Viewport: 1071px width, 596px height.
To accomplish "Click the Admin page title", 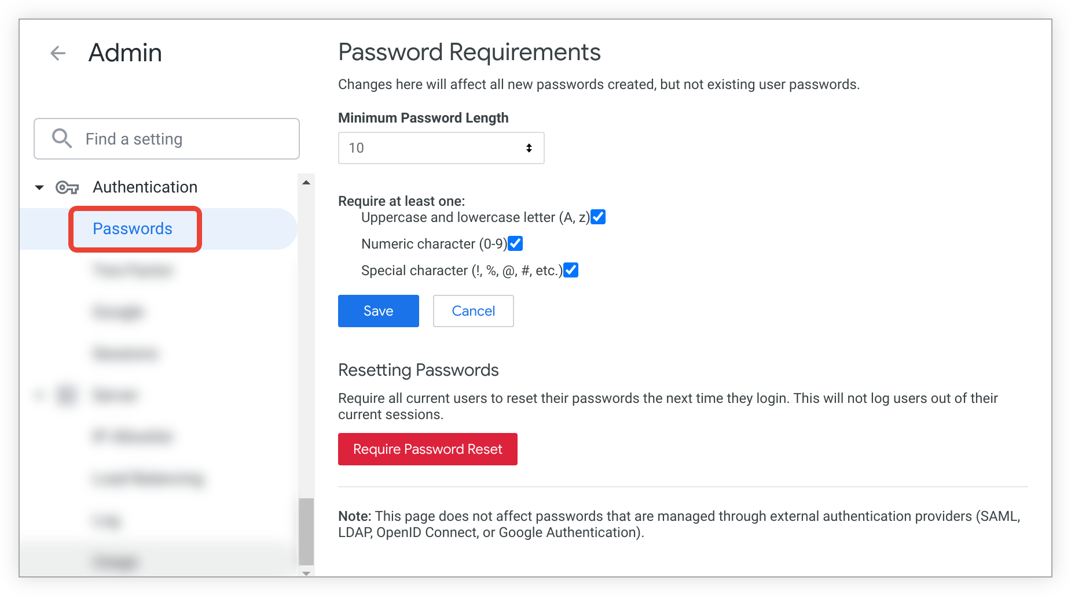I will click(125, 53).
